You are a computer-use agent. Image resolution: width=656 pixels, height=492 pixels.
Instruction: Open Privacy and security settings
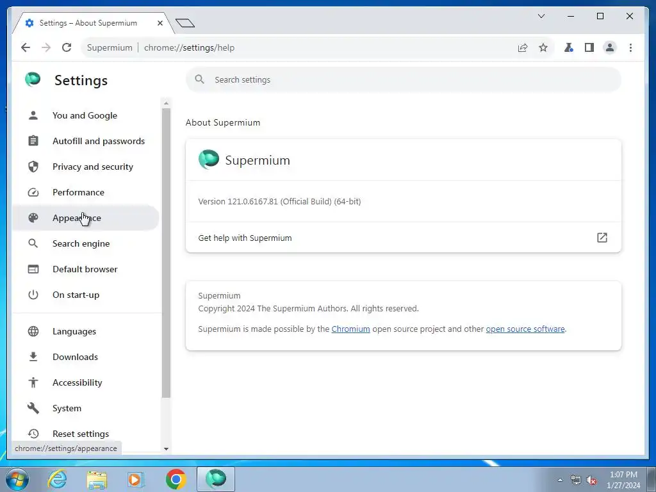(x=85, y=167)
